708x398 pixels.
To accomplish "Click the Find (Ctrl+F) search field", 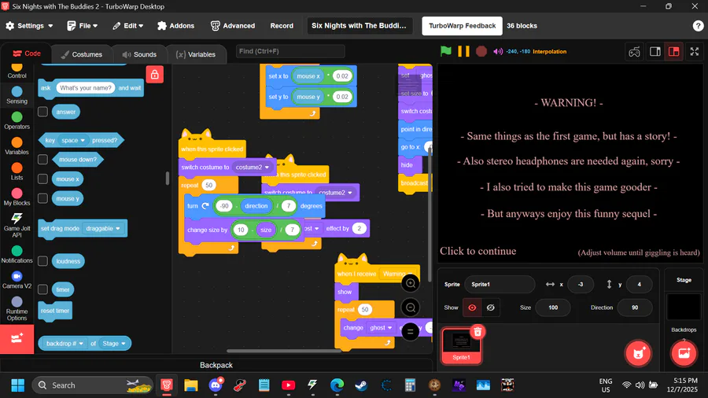I will point(289,51).
